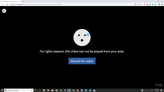Click the magenta extension icon
The image size is (164, 92).
(144, 4)
